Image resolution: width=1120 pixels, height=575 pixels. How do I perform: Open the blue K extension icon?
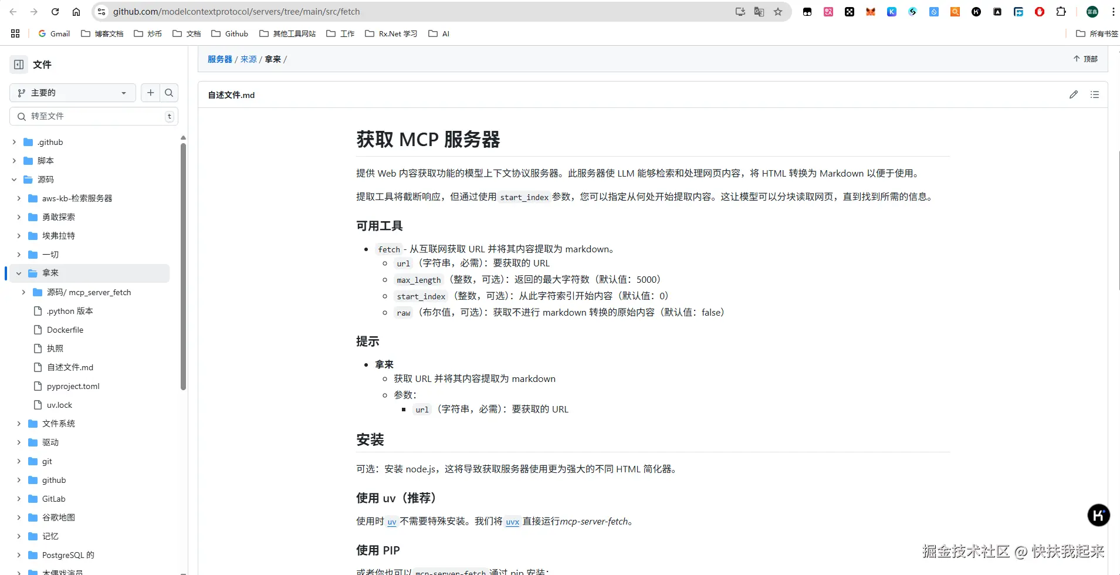click(x=892, y=12)
